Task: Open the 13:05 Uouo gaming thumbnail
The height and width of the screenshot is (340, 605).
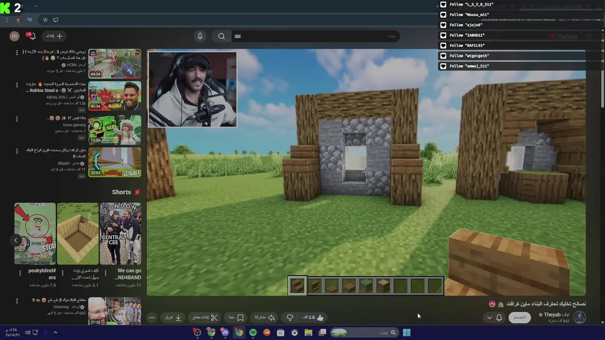Action: pos(115,129)
